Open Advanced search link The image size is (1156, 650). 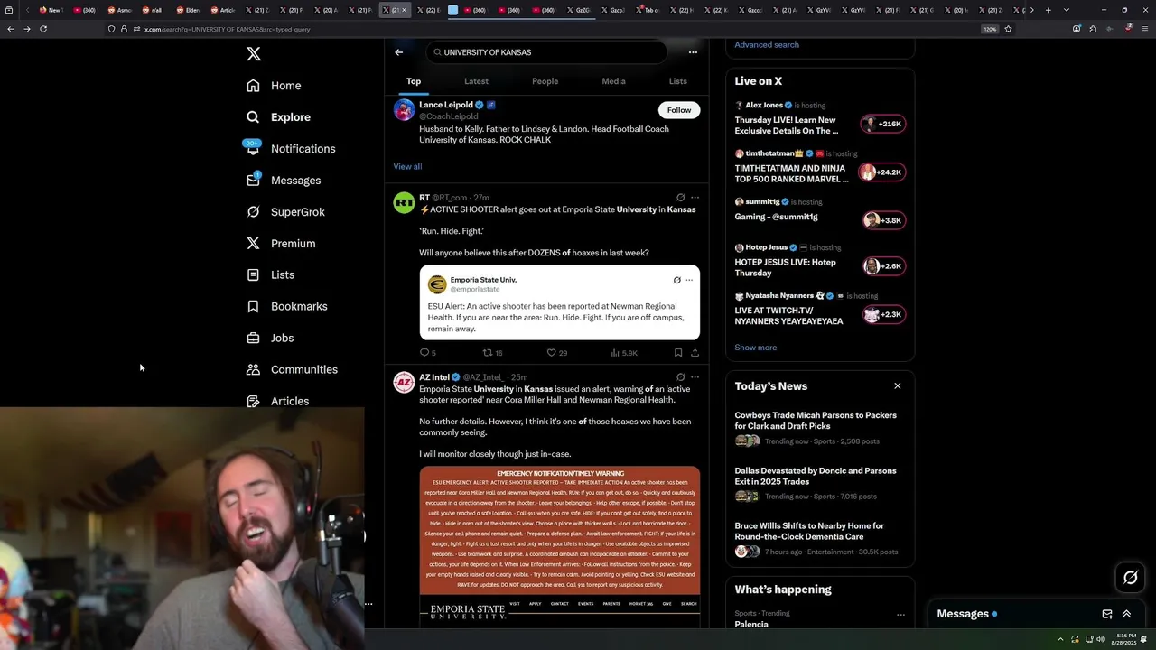(767, 44)
